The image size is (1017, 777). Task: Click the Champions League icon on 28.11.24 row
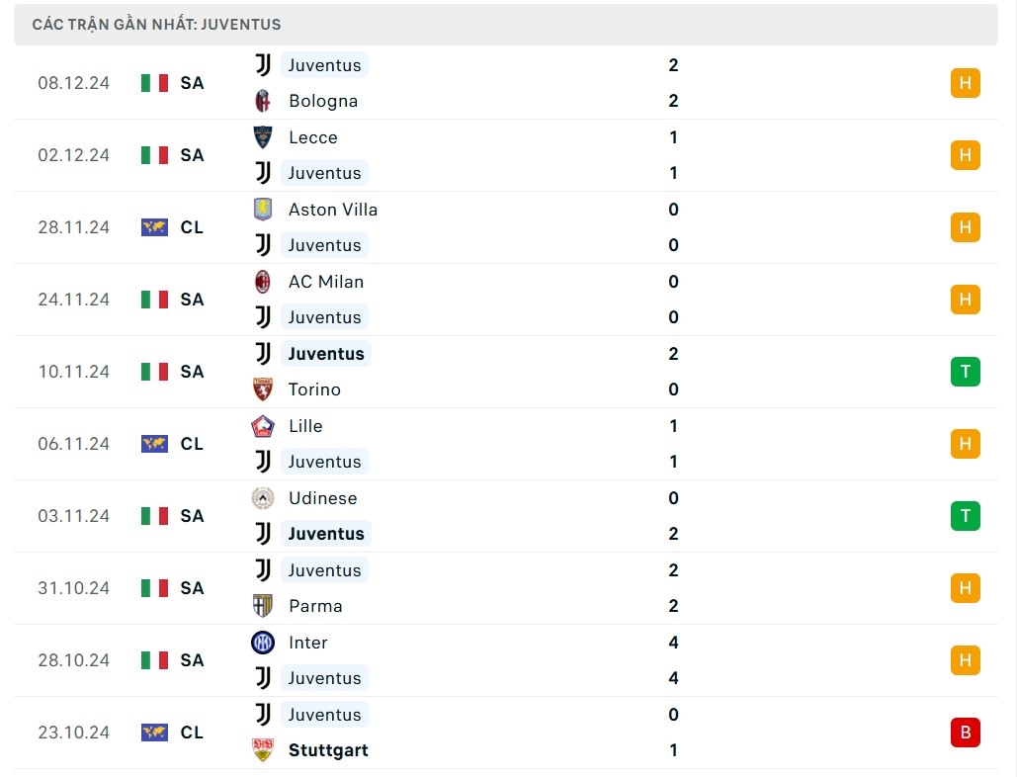tap(154, 227)
